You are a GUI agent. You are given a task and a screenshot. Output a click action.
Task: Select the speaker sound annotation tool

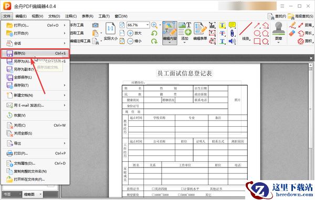pyautogui.click(x=232, y=41)
